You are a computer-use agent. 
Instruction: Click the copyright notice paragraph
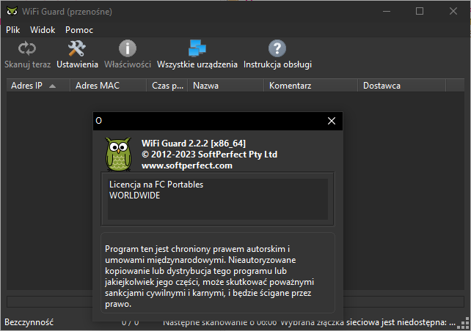click(x=210, y=276)
